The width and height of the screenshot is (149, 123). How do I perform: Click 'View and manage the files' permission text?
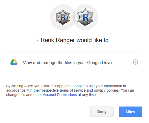(x=67, y=63)
